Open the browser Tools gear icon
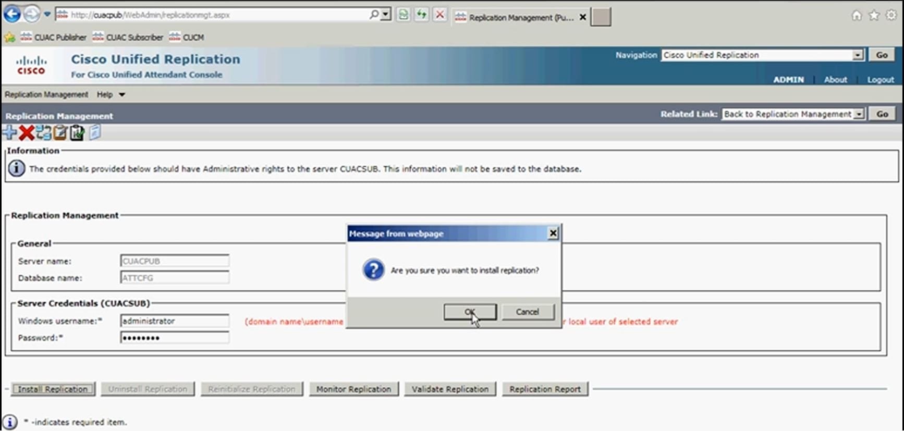The width and height of the screenshot is (904, 431). coord(891,16)
